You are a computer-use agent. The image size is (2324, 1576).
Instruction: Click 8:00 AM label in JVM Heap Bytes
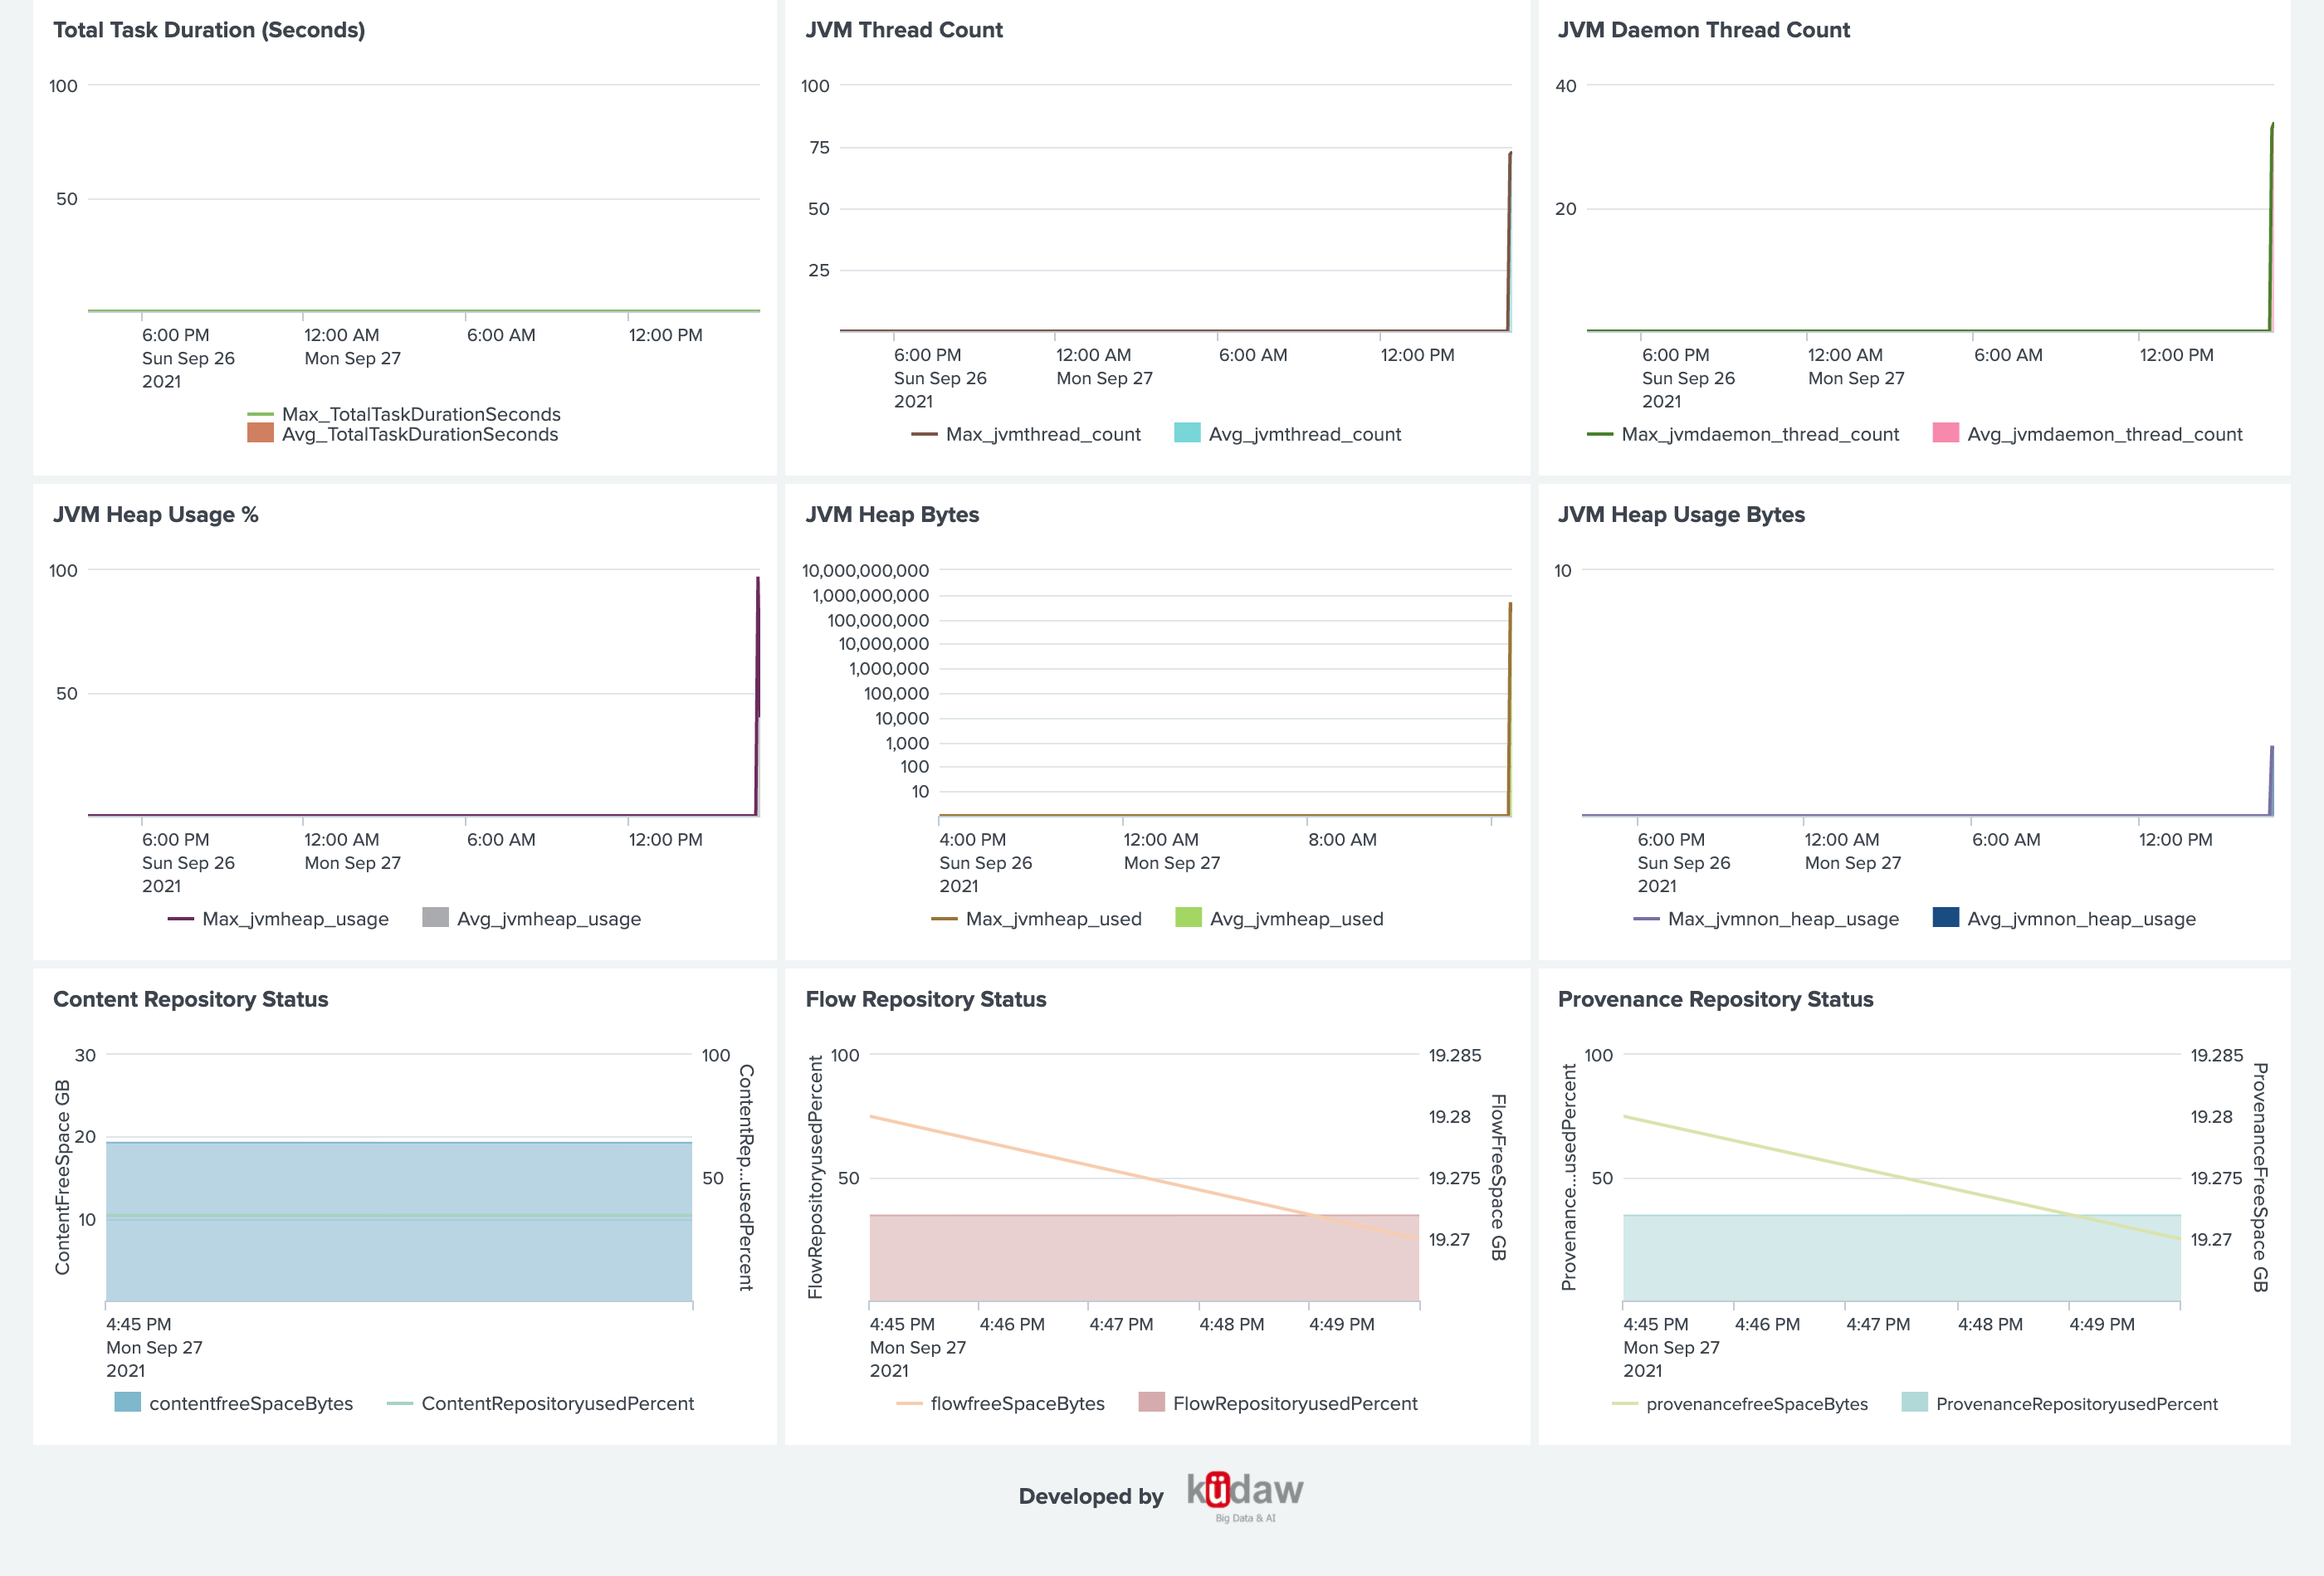click(x=1342, y=840)
